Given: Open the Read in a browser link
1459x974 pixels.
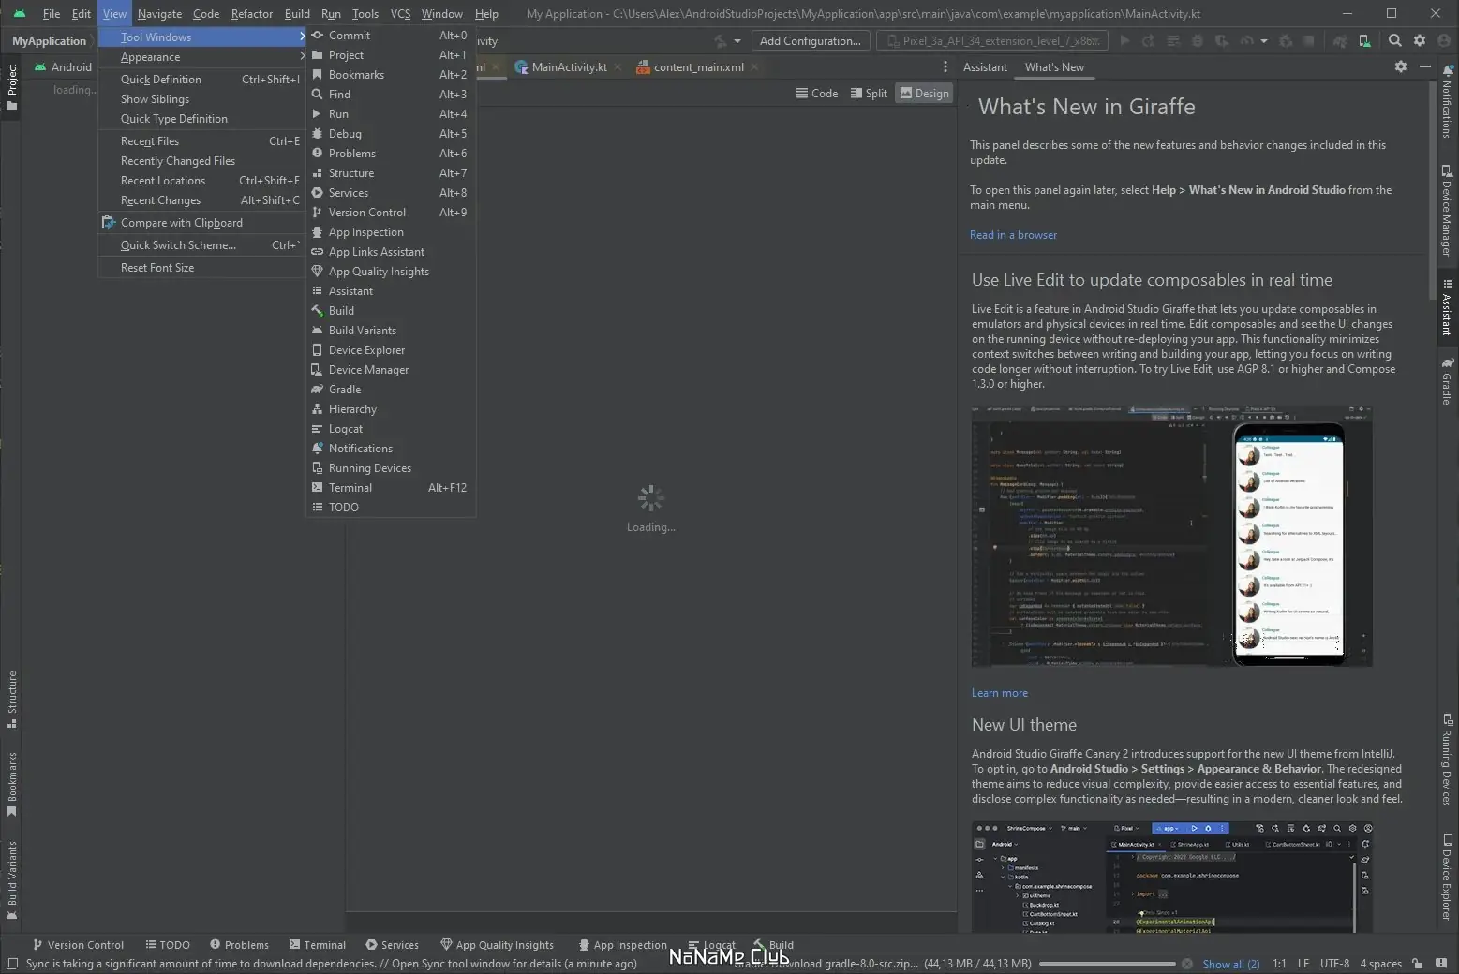Looking at the screenshot, I should point(1013,235).
